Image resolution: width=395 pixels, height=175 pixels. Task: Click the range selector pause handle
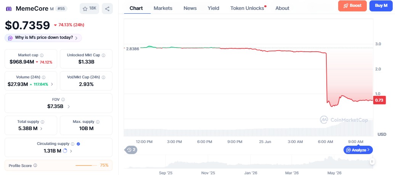373,161
